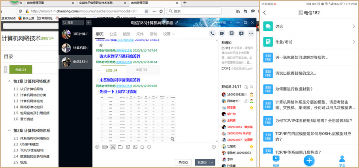Tap the back arrow beside 电信182
The image size is (359, 168).
pos(265,13)
